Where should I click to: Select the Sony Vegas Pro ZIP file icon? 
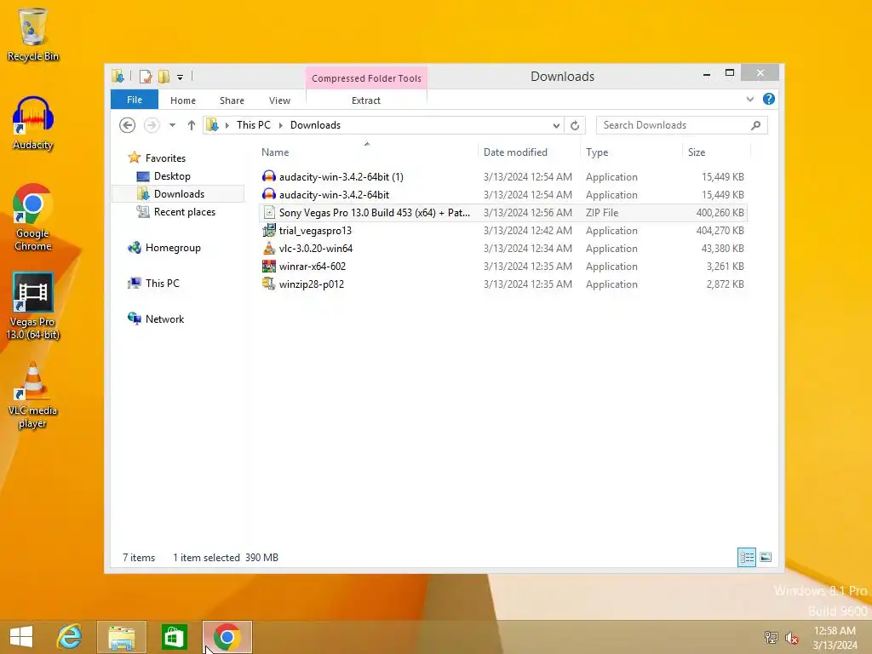coord(268,212)
